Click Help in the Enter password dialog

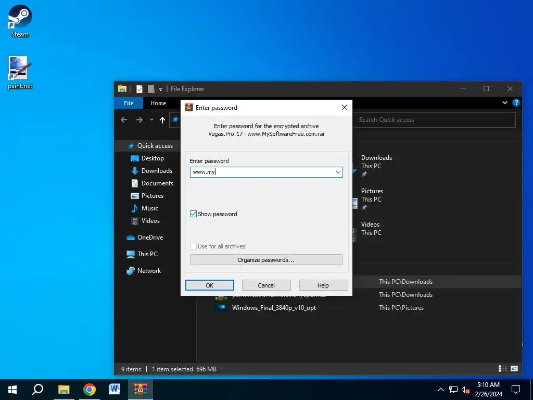point(323,285)
